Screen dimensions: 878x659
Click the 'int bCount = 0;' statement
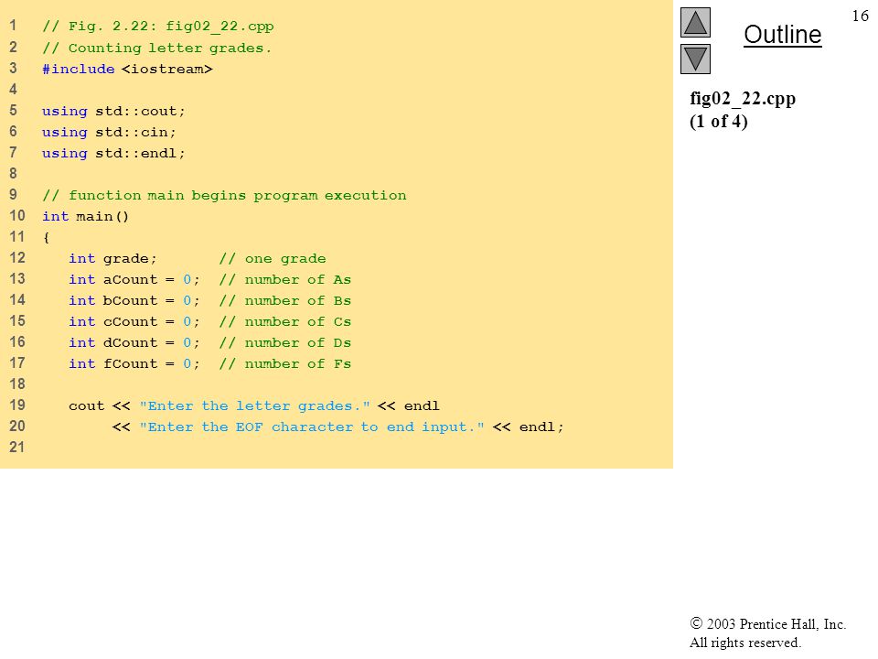click(x=134, y=300)
